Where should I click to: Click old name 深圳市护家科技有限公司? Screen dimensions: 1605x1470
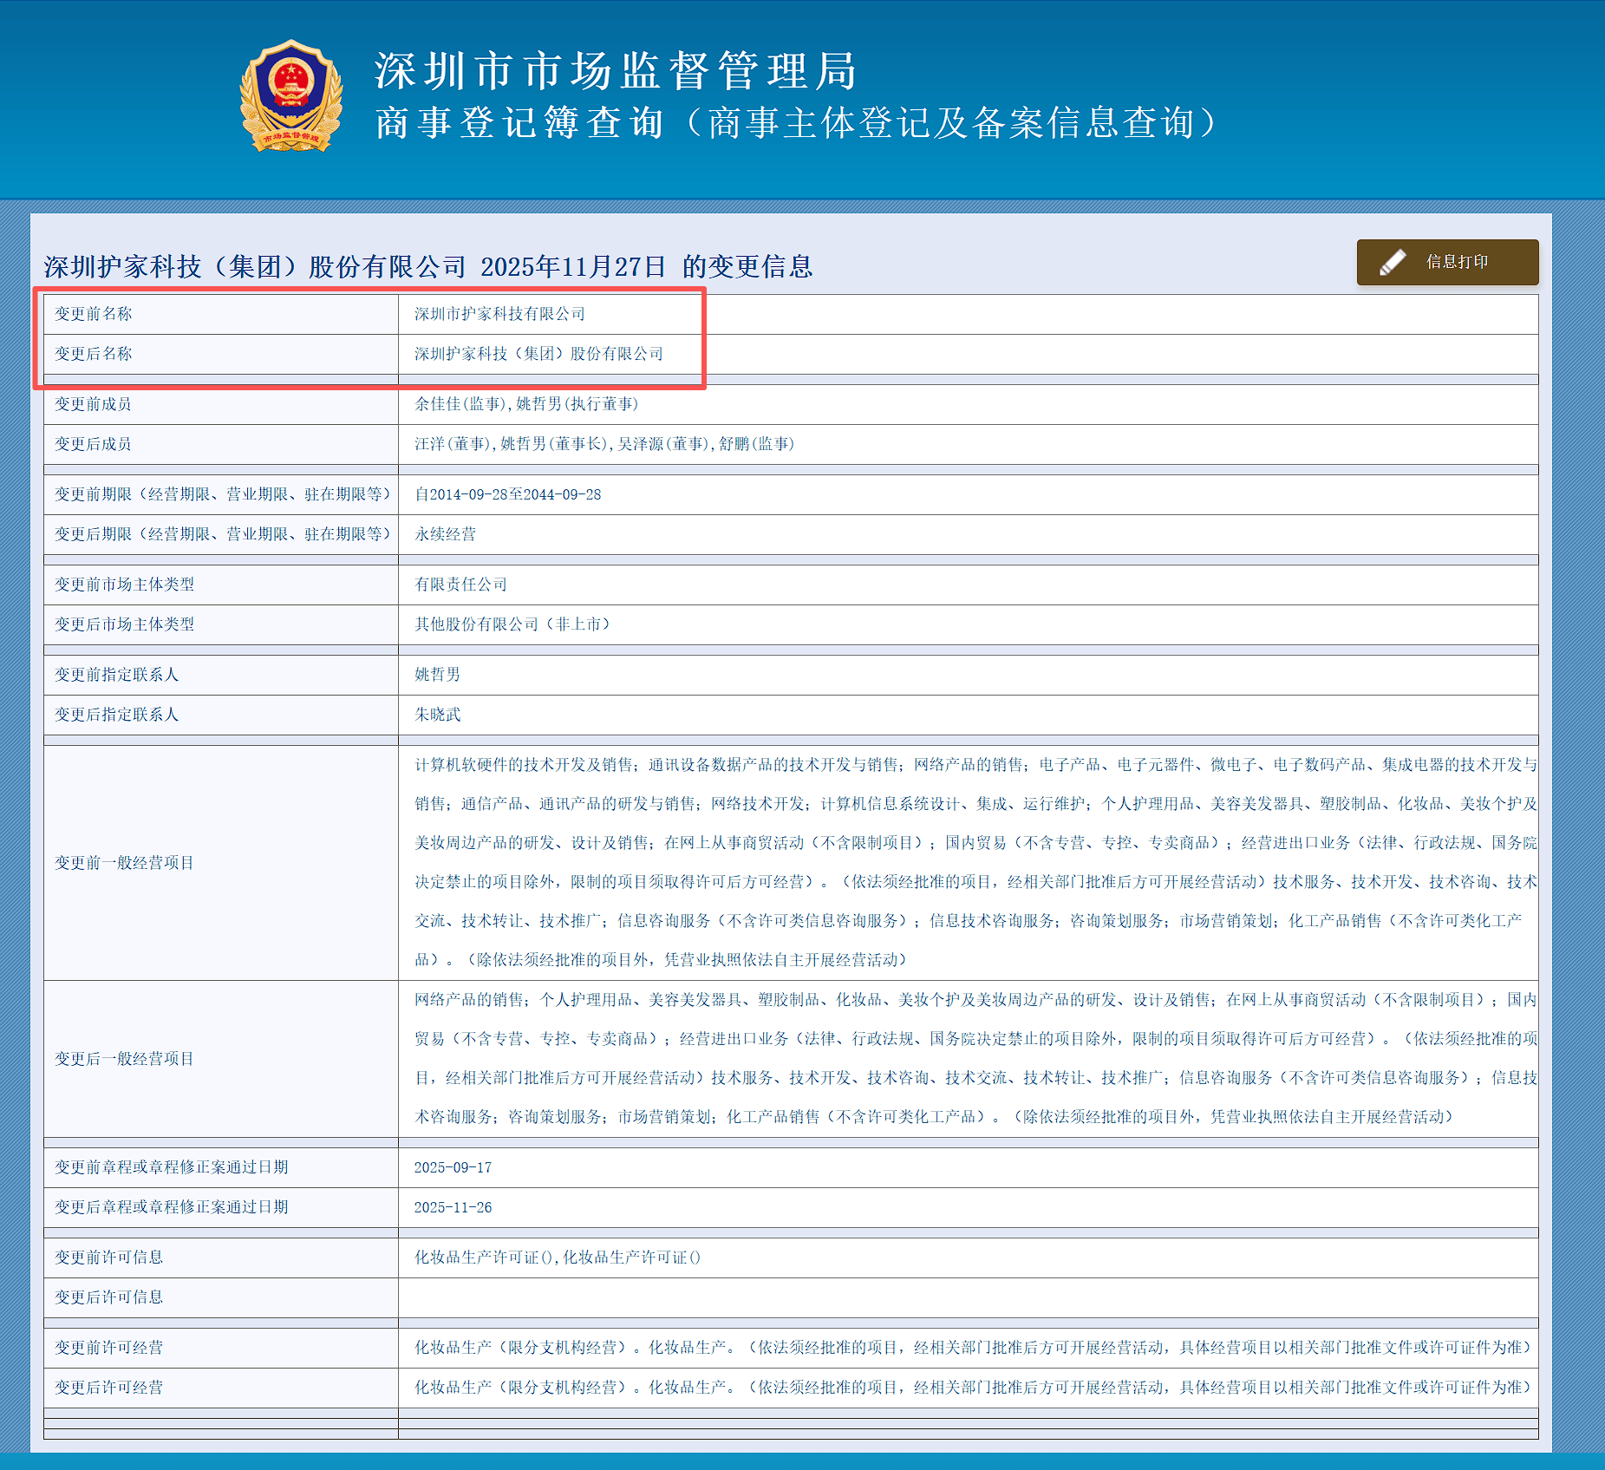[x=499, y=314]
